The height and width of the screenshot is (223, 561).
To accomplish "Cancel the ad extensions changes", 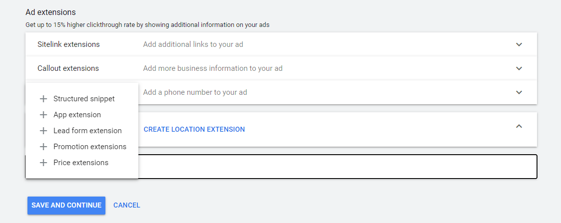I will [x=127, y=206].
